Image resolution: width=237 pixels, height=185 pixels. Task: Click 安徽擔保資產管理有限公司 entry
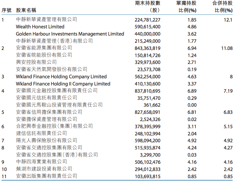pos(46,119)
